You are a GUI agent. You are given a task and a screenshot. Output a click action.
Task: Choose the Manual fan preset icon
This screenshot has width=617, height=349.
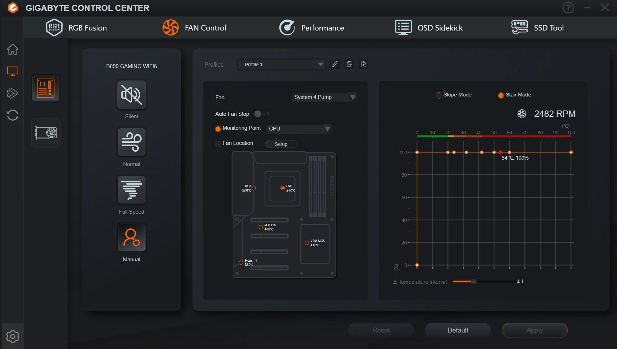click(x=131, y=237)
